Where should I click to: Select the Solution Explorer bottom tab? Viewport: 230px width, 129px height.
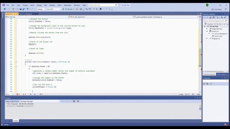209,74
